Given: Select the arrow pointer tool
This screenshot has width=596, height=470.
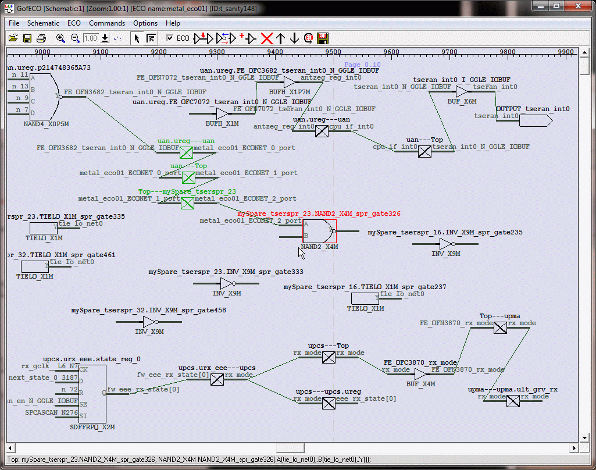Looking at the screenshot, I should pyautogui.click(x=137, y=38).
